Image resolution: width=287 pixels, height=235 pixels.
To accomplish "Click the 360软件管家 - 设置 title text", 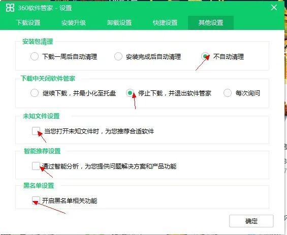I will point(45,8).
